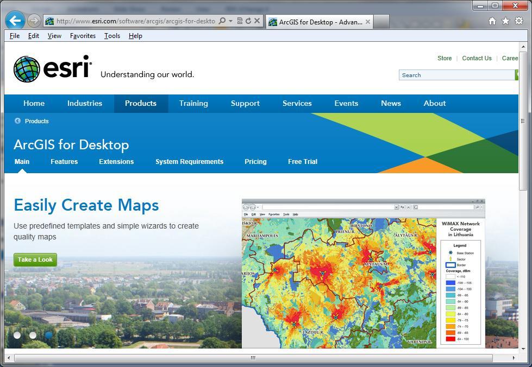Open Support in site navigation

245,103
